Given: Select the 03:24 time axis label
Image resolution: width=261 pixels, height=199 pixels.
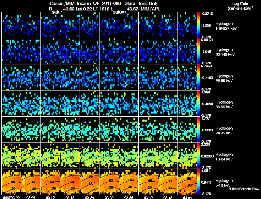Looking at the screenshot, I should tap(89, 198).
